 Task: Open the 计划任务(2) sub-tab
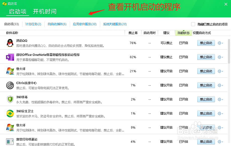[x=33, y=24]
